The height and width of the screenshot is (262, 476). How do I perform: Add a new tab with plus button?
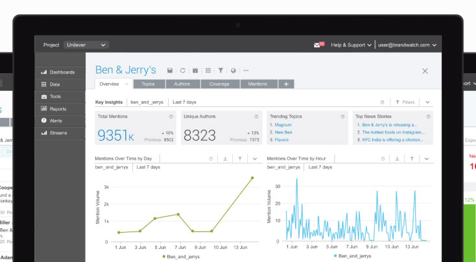(287, 84)
